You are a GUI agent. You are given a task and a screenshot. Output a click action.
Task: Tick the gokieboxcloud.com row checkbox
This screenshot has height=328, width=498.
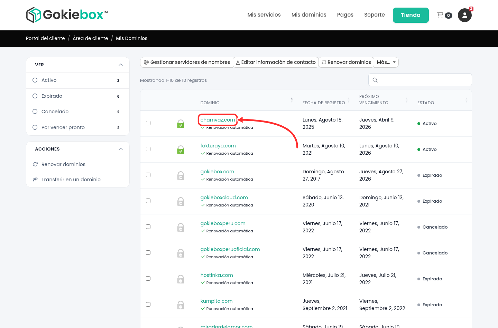click(148, 201)
